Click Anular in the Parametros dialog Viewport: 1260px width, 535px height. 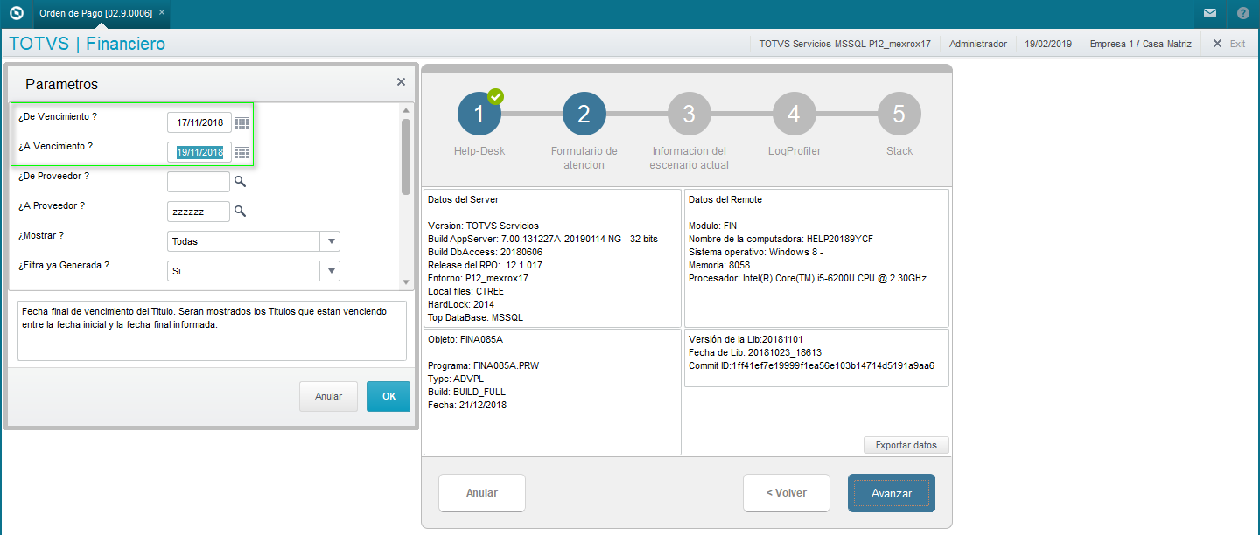coord(328,396)
